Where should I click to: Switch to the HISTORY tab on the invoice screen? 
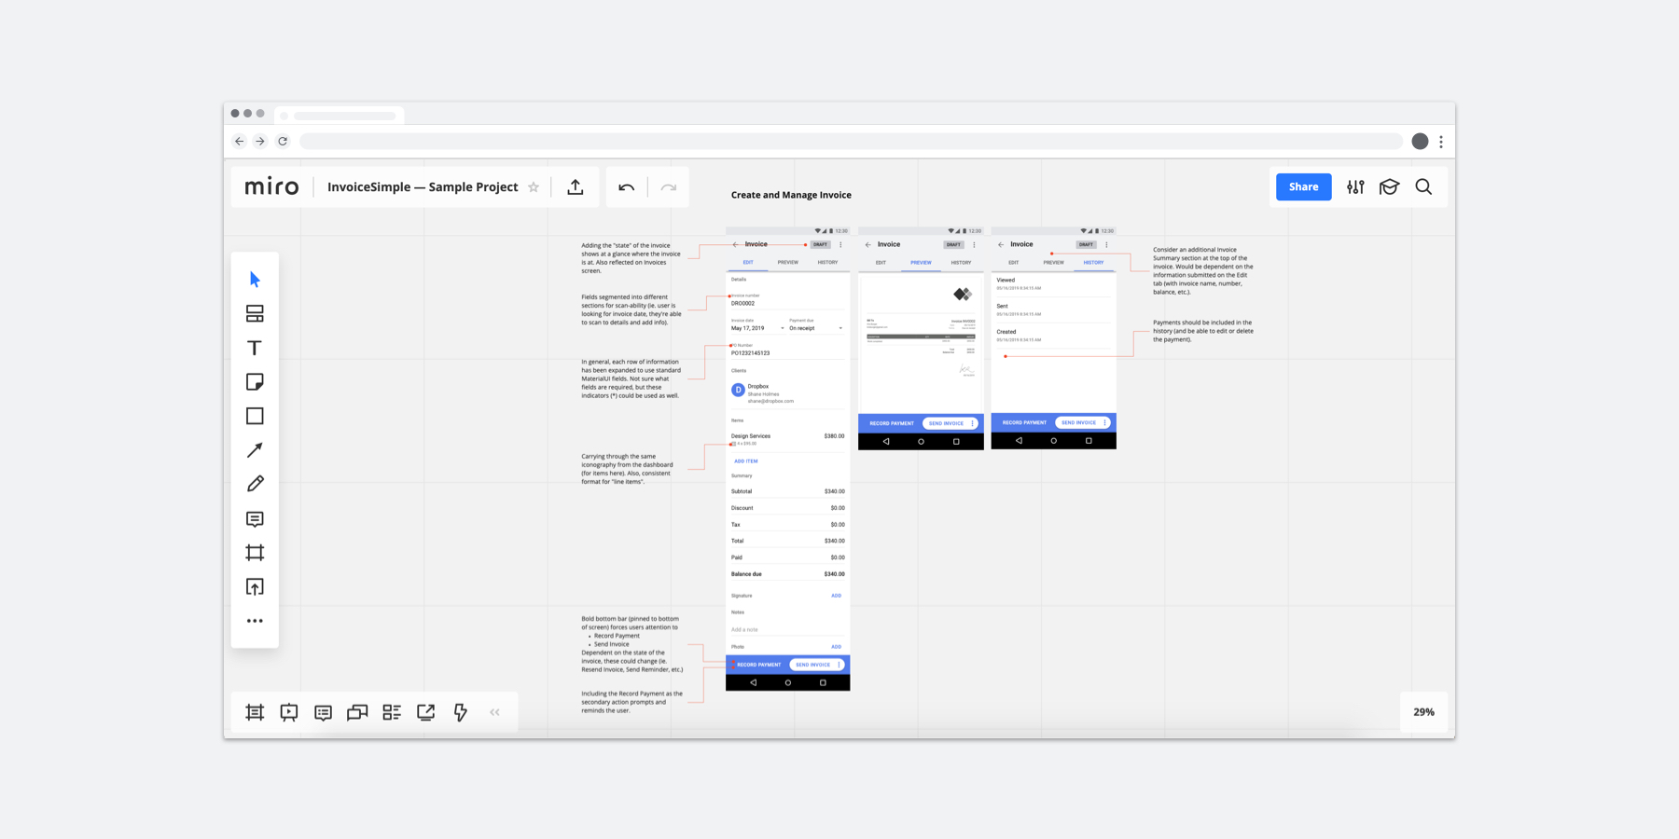pos(826,262)
